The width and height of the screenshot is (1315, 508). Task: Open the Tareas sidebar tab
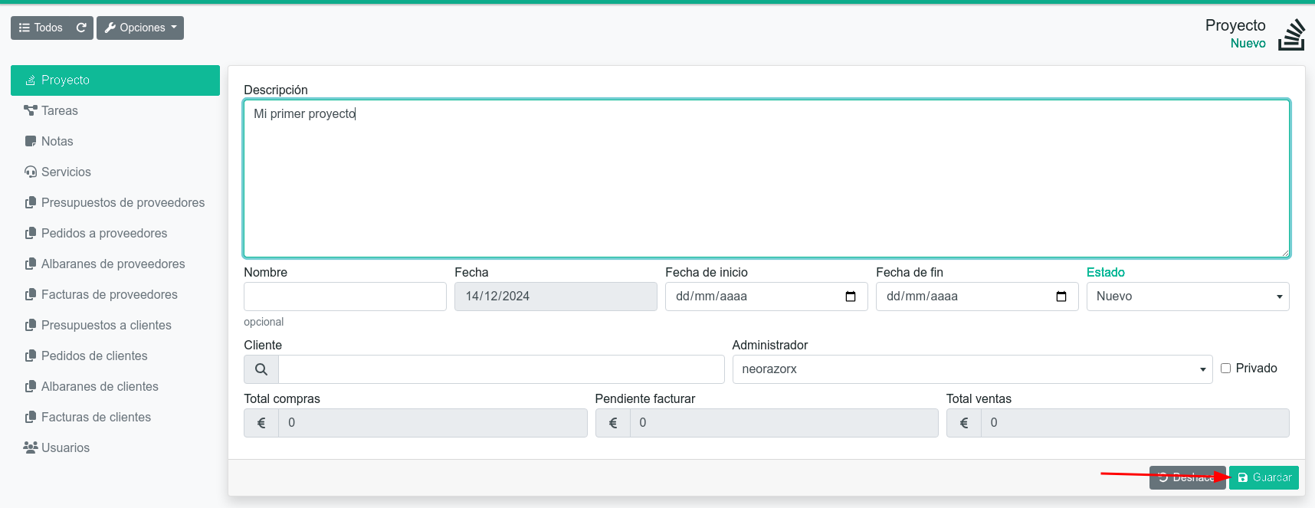pyautogui.click(x=115, y=111)
